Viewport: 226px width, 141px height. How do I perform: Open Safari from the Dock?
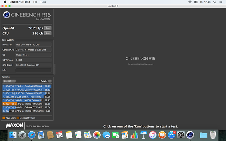pyautogui.click(x=32, y=135)
